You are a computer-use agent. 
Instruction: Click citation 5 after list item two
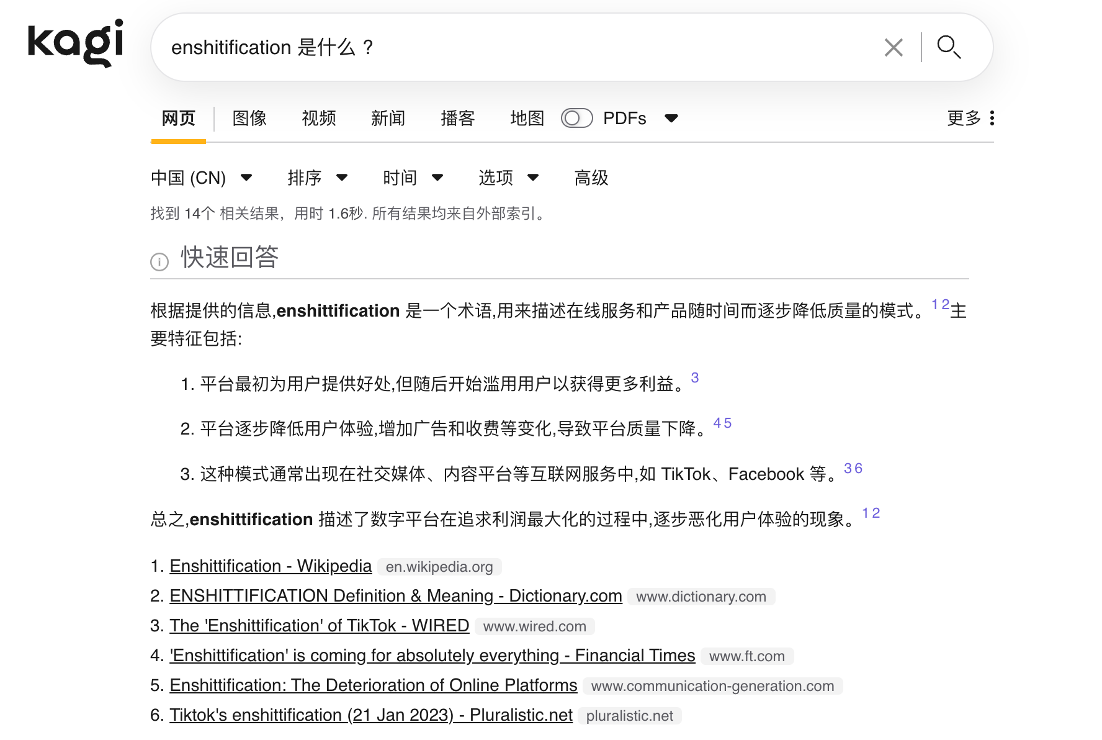click(727, 423)
